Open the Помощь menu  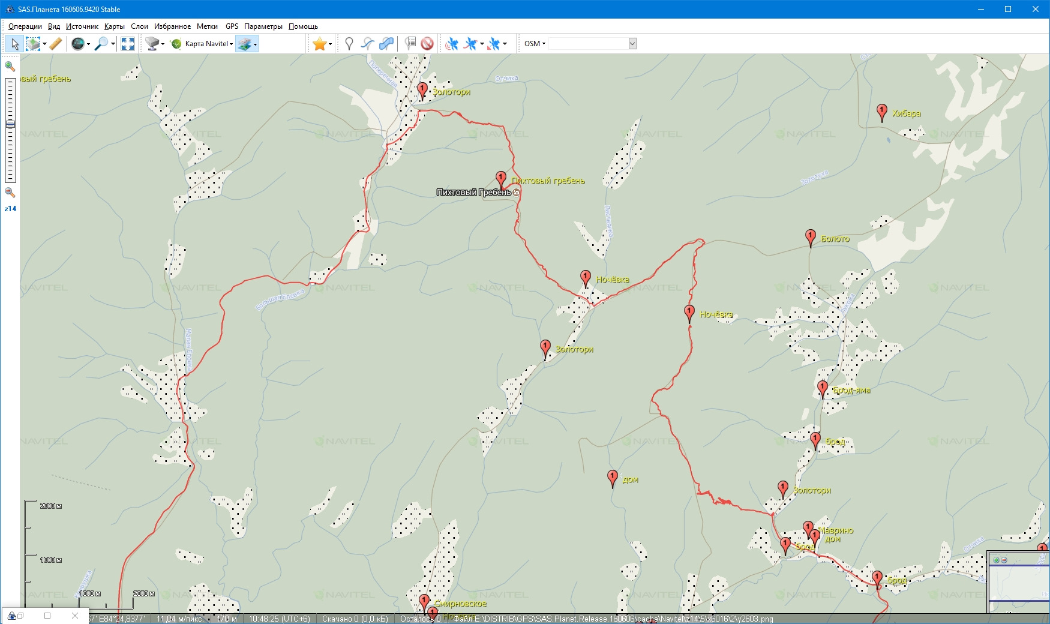click(303, 26)
